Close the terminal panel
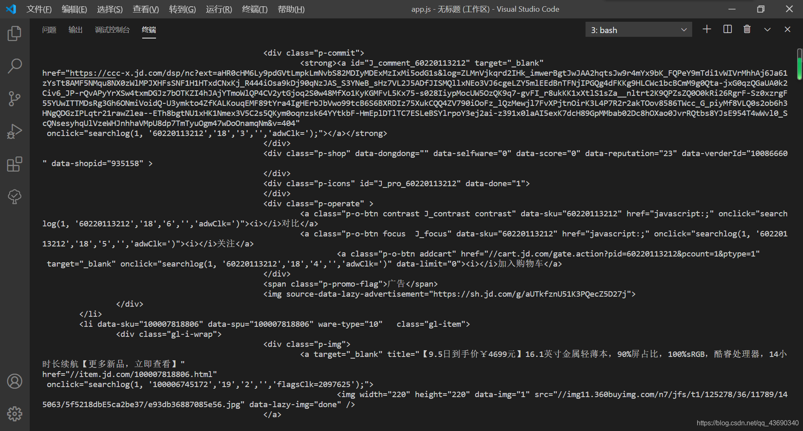Image resolution: width=803 pixels, height=431 pixels. tap(788, 29)
